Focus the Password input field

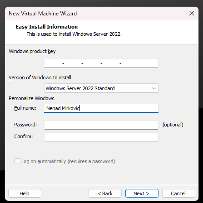(x=101, y=125)
